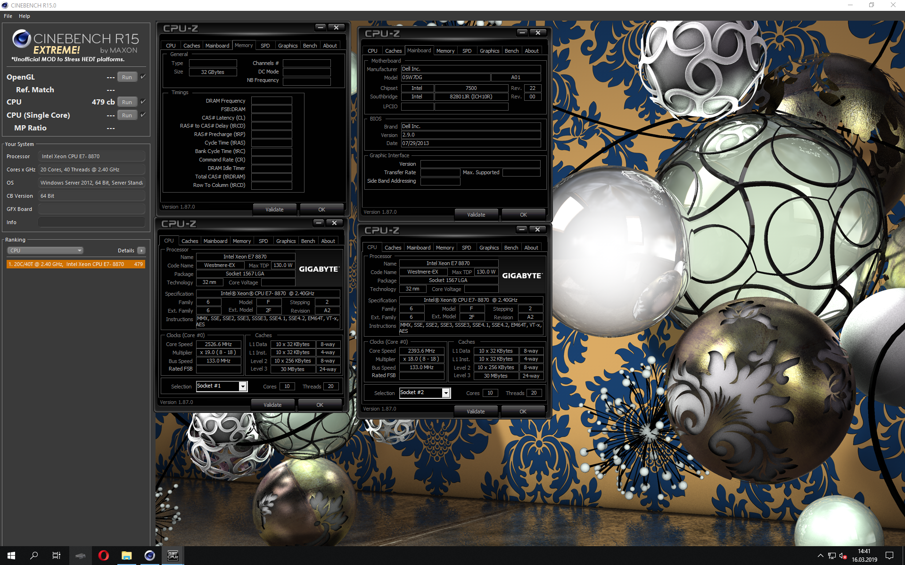Toggle the CPU test checkbox
This screenshot has height=565, width=905.
[x=143, y=102]
